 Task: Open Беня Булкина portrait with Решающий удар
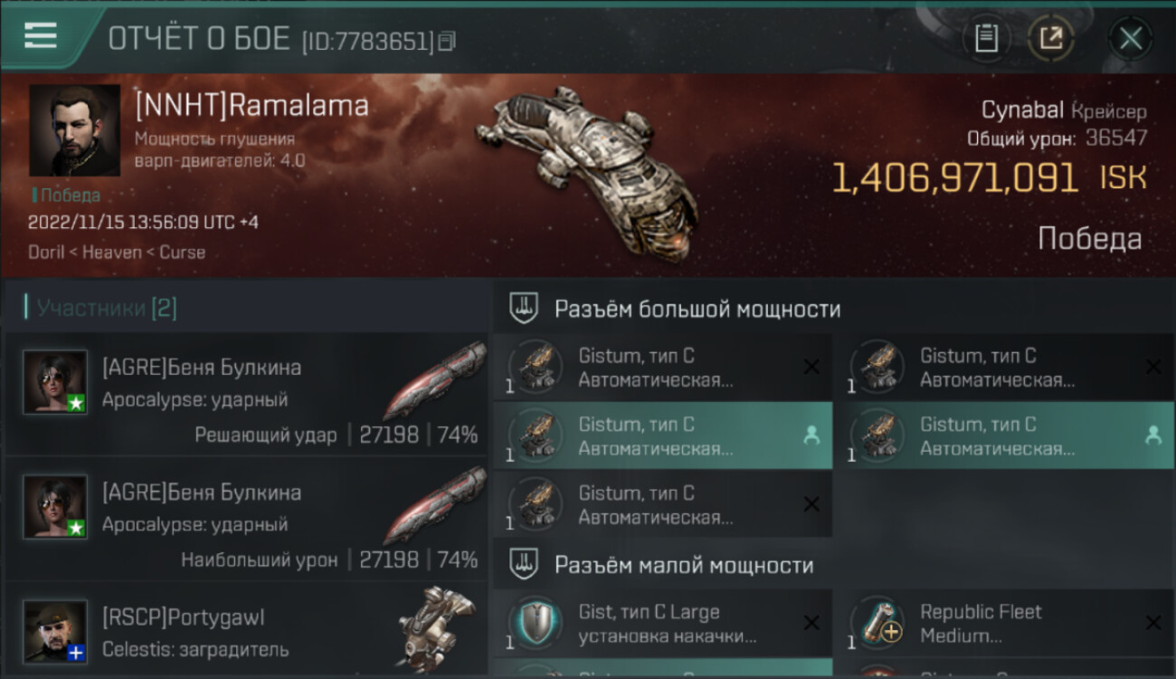(55, 382)
